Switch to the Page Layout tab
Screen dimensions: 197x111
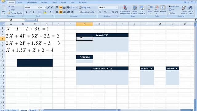(32, 2)
